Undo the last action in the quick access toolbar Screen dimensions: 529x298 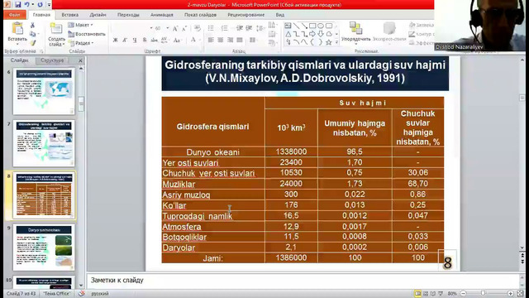click(26, 5)
